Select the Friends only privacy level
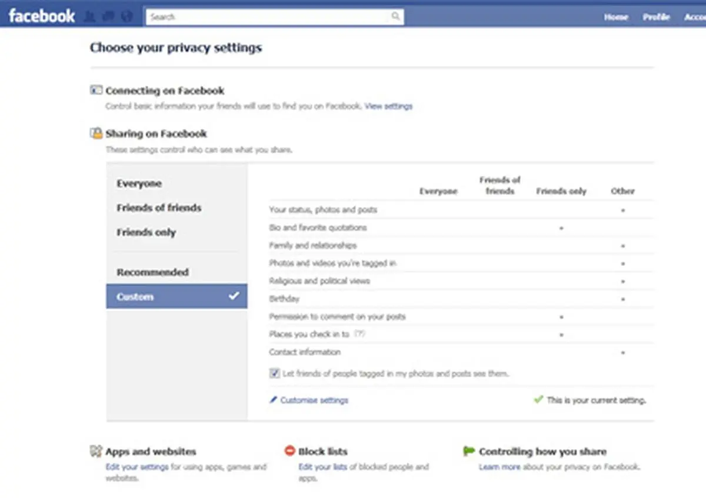Screen dimensions: 706x498 (146, 232)
